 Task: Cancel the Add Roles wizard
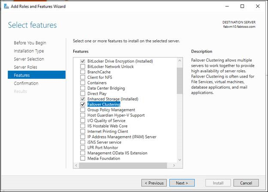[246, 183]
